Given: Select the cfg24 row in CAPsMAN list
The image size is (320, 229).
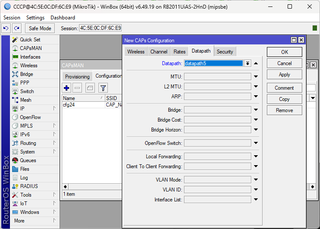Looking at the screenshot, I should coord(92,105).
